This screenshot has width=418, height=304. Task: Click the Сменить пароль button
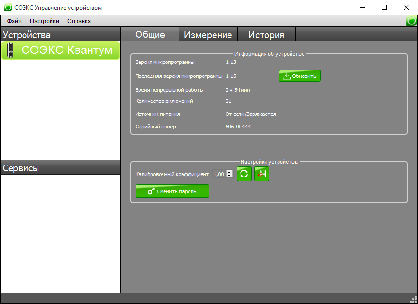click(172, 191)
